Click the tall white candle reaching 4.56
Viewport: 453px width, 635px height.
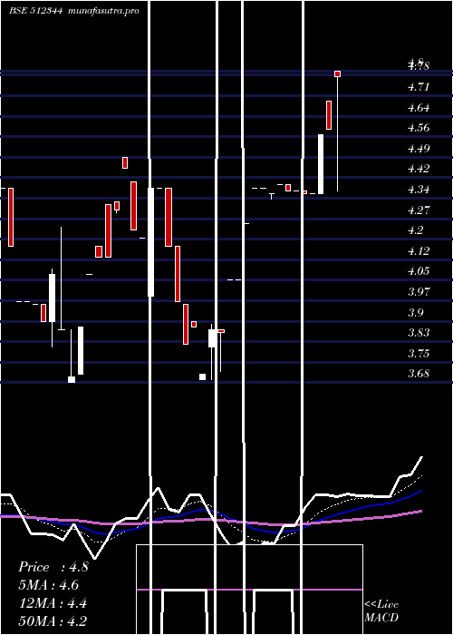321,164
